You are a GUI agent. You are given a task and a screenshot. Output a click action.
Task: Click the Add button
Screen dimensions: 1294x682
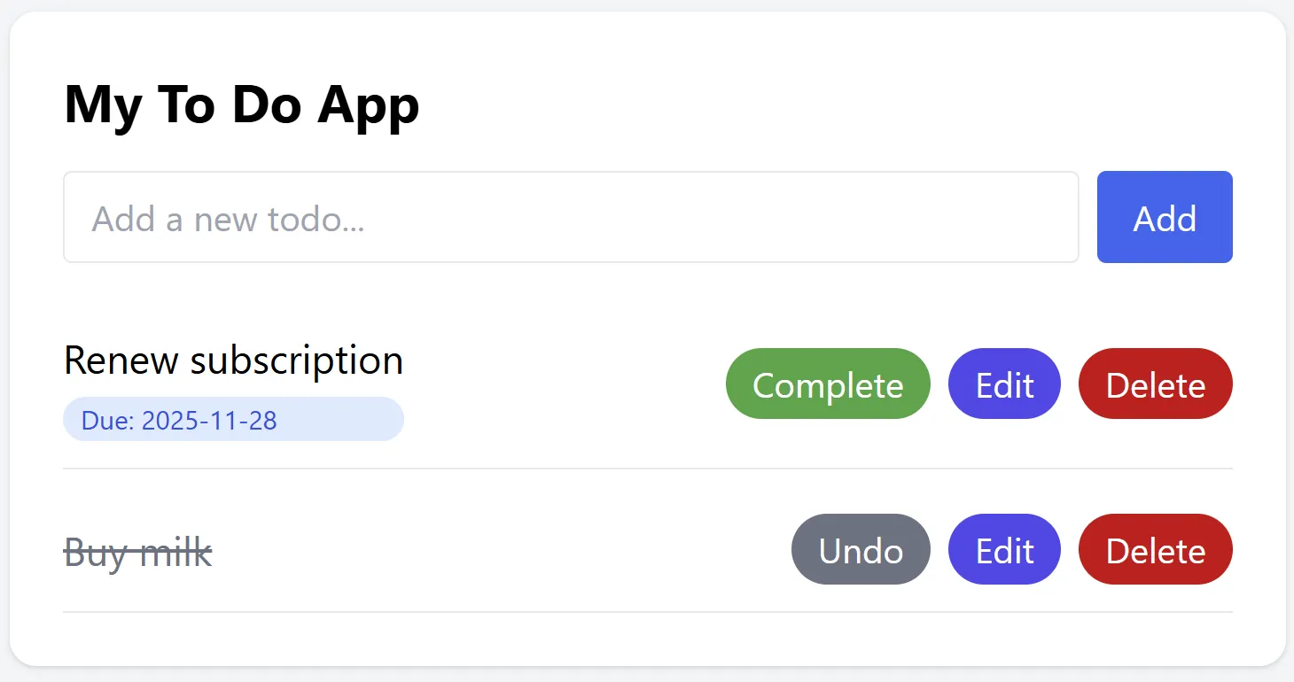pyautogui.click(x=1164, y=217)
